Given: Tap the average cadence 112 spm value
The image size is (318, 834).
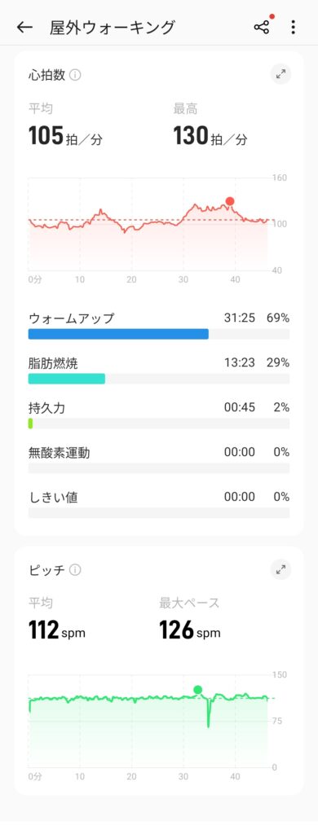Looking at the screenshot, I should (x=56, y=631).
